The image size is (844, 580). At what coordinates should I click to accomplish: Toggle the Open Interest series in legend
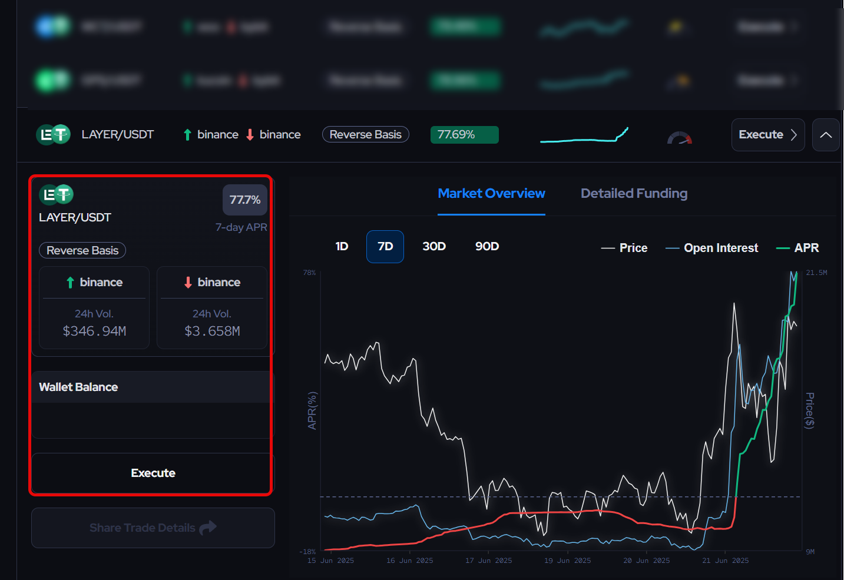[x=711, y=248]
